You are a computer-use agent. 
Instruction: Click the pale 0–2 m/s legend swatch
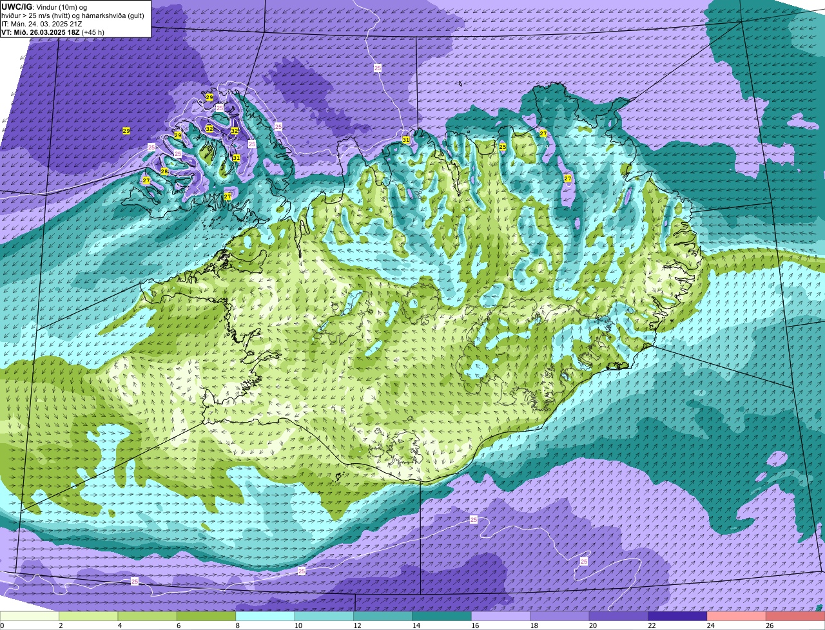[x=30, y=616]
